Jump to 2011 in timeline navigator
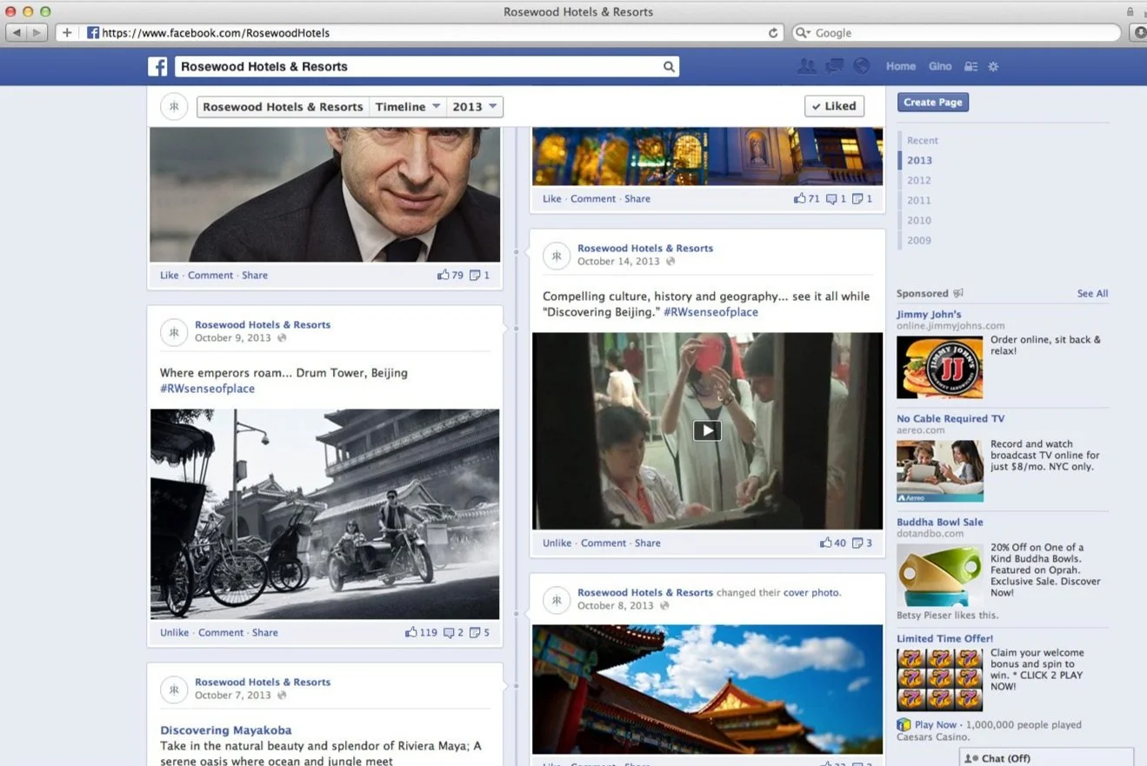1147x766 pixels. click(x=919, y=200)
